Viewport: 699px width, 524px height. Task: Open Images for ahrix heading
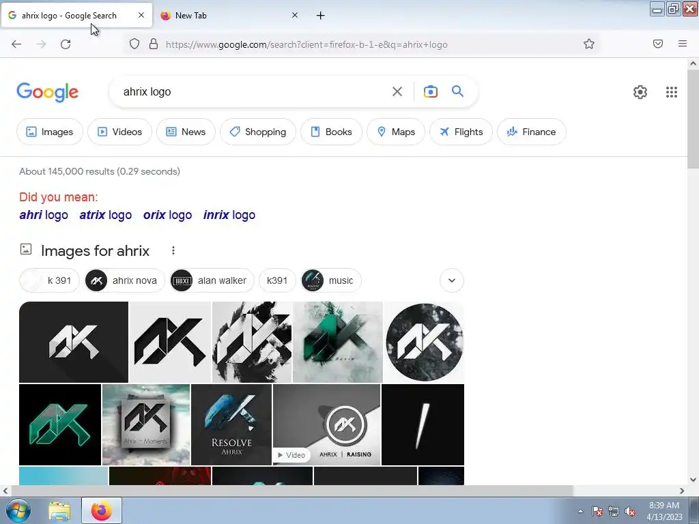pos(95,251)
